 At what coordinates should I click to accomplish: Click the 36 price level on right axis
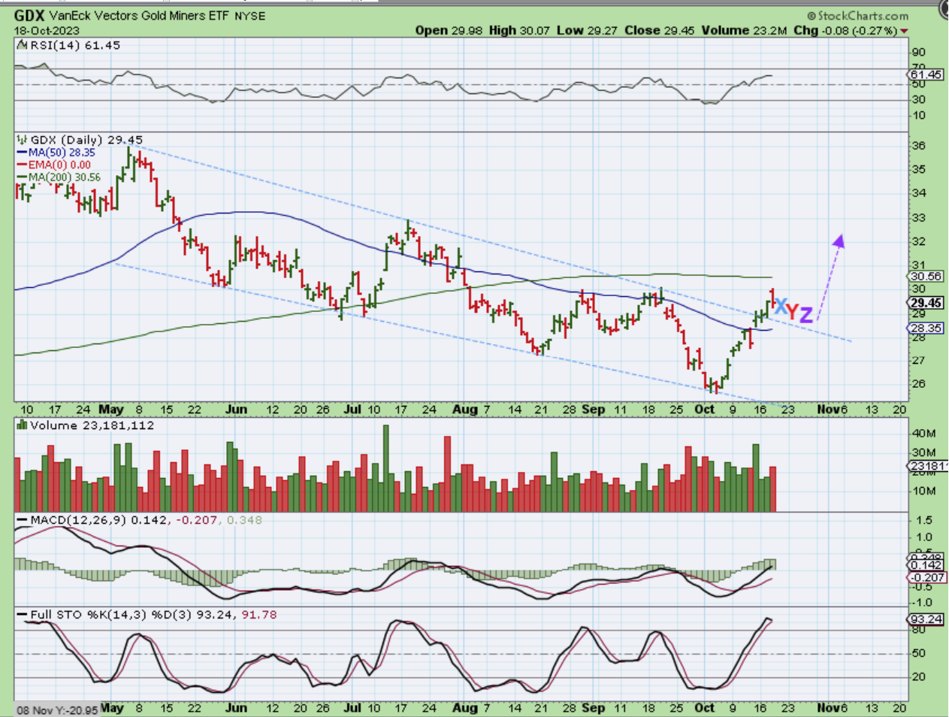918,146
